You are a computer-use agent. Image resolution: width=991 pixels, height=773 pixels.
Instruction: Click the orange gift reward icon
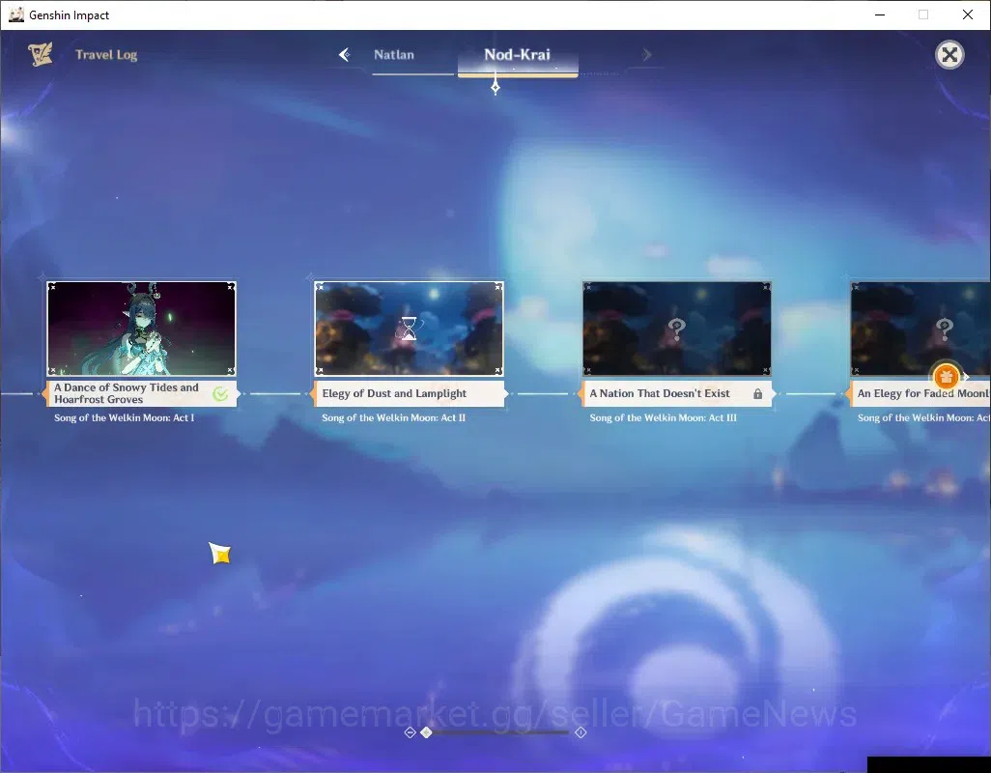(x=946, y=378)
